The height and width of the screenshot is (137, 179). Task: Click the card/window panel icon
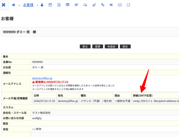68,5
